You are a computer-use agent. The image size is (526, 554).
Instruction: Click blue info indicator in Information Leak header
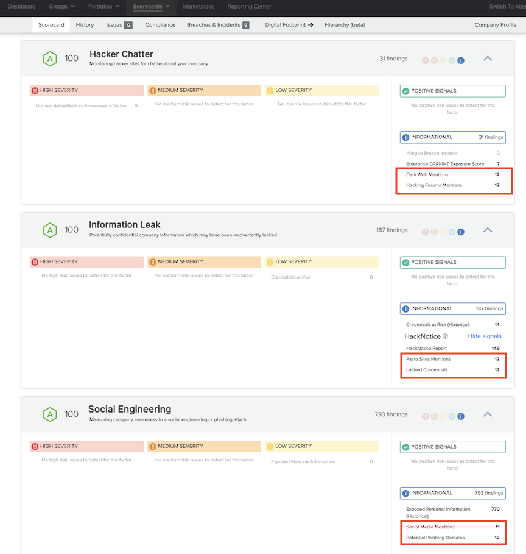461,232
